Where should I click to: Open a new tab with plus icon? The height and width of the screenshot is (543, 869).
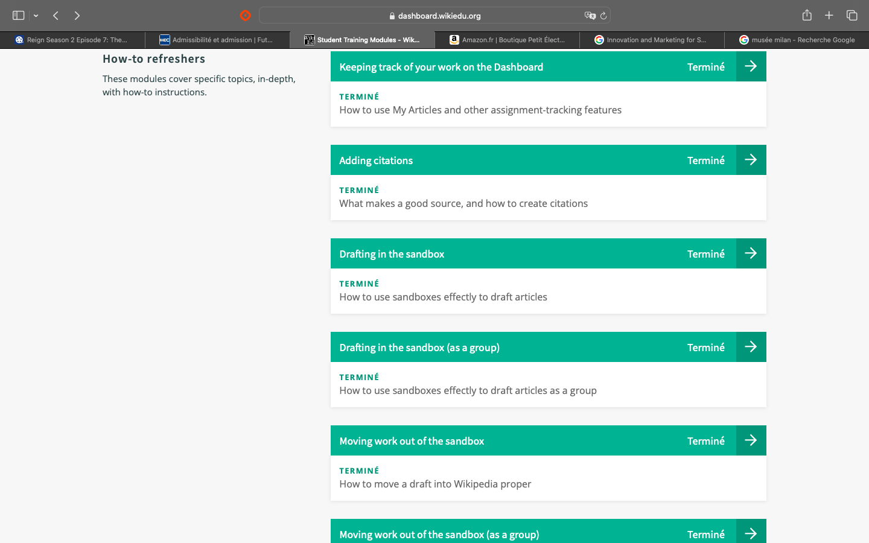point(829,16)
